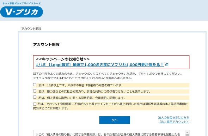This screenshot has height=136, width=208.
Task: Click the terms box scroll-up arrow
Action: click(x=187, y=132)
